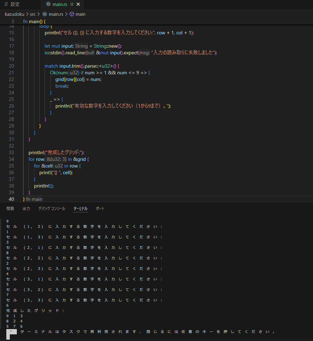Screen dimensions: 313x341
Task: Click '有効な数字を入力してください' string literal
Action: [121, 106]
